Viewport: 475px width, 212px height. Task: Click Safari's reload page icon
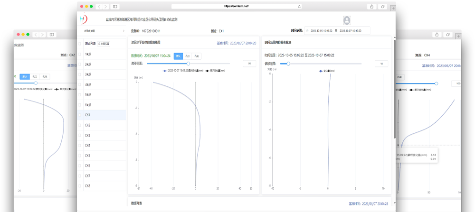[299, 6]
